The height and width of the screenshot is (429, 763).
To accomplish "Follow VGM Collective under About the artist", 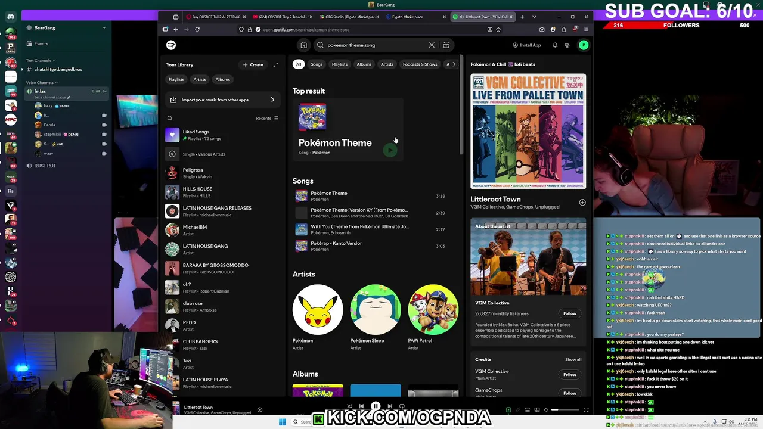I will tap(570, 313).
